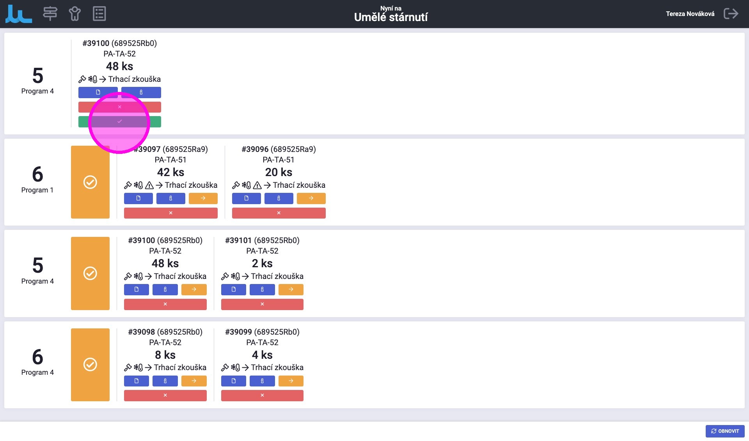Click the Umělé stárnutí header title
The image size is (749, 441).
(390, 17)
